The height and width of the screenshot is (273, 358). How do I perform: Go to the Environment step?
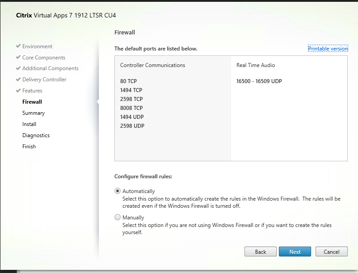point(37,46)
